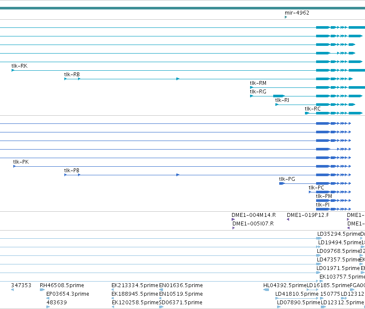
Task: Open the tlk-RK transcript label
Action: (x=19, y=66)
